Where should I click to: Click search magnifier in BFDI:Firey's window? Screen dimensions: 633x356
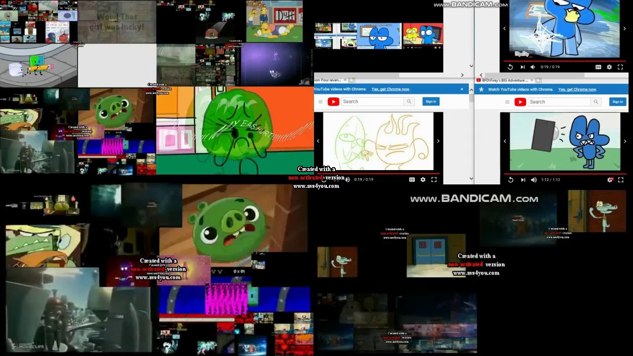(596, 102)
